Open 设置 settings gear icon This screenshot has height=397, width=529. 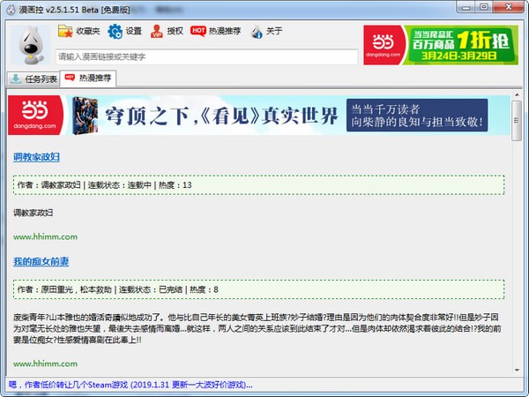115,32
